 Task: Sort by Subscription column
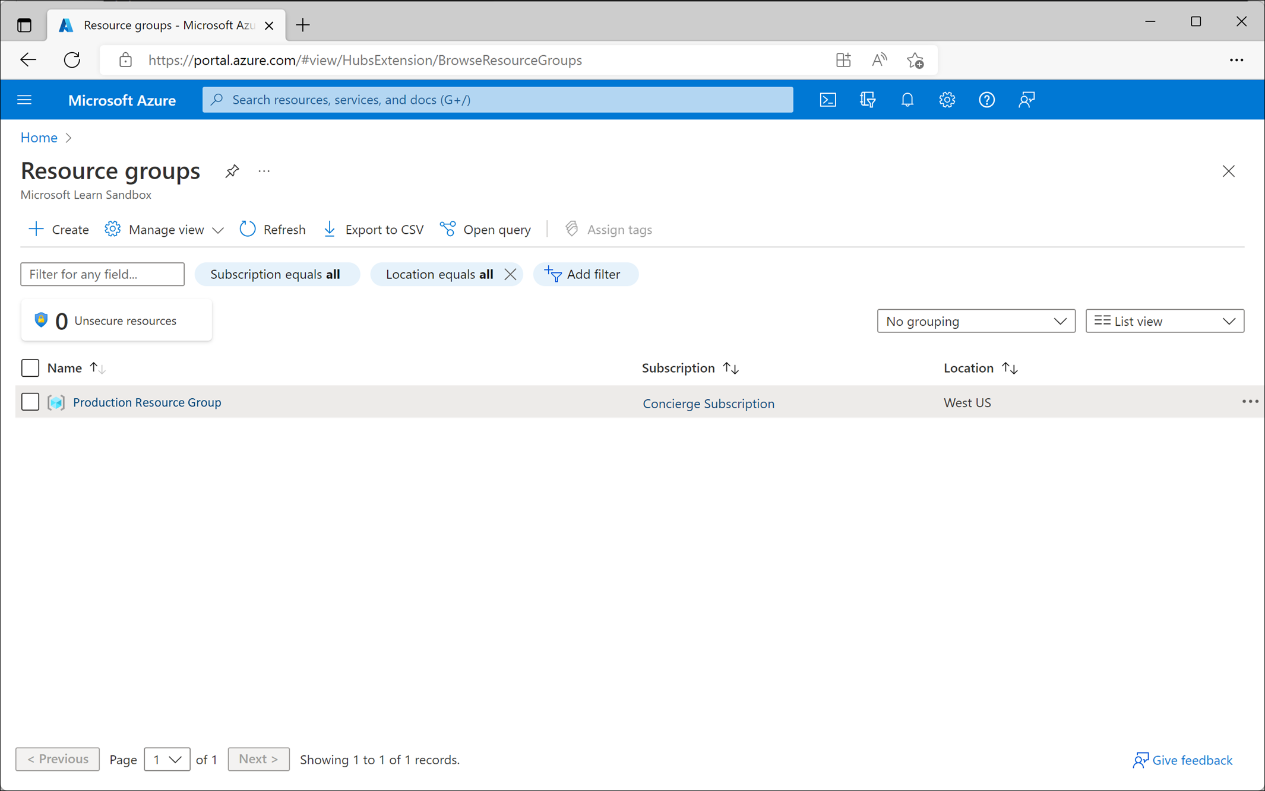(x=690, y=368)
